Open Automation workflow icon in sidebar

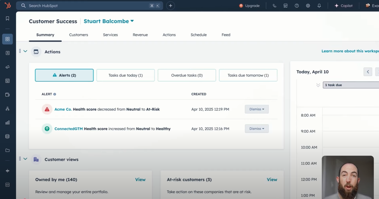click(8, 109)
